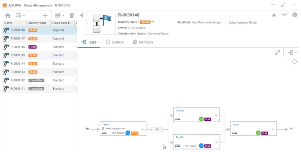Image resolution: width=301 pixels, height=152 pixels.
Task: Click route icon beside R-0000142
Action: 6,80
